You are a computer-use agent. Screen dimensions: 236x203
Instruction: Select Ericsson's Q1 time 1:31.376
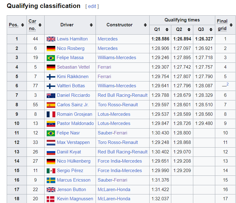(160, 180)
